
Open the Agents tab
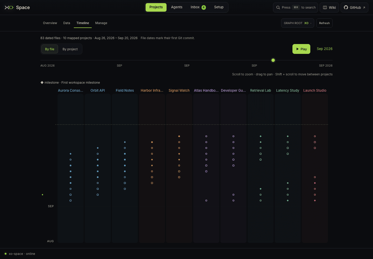[x=177, y=7]
